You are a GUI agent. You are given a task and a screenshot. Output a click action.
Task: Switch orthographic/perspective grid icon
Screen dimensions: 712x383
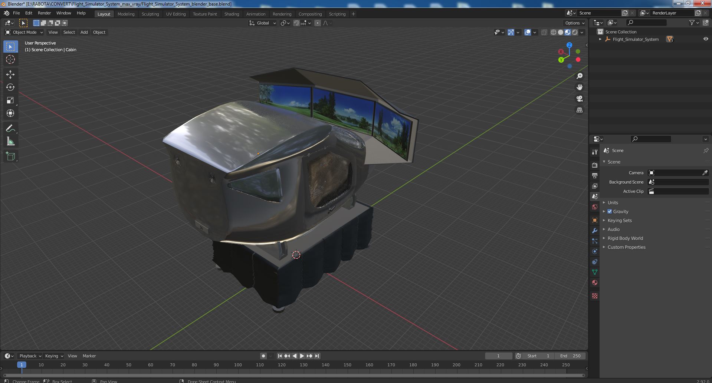(x=579, y=110)
